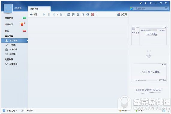
Task: Expand the dropdown next to VIP icon
Action: [96, 14]
